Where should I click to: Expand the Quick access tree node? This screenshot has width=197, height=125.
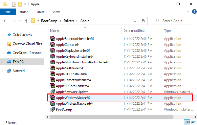pyautogui.click(x=3, y=35)
